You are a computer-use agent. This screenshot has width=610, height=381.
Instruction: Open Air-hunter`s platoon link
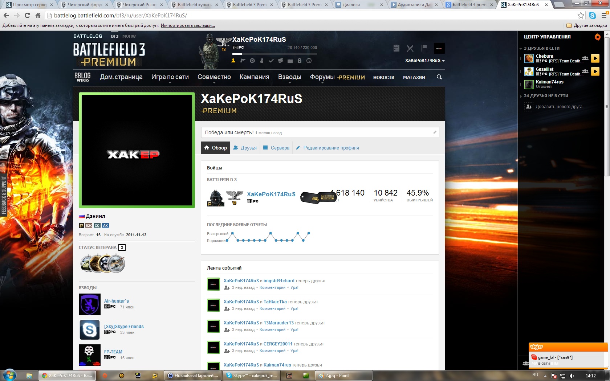(117, 301)
